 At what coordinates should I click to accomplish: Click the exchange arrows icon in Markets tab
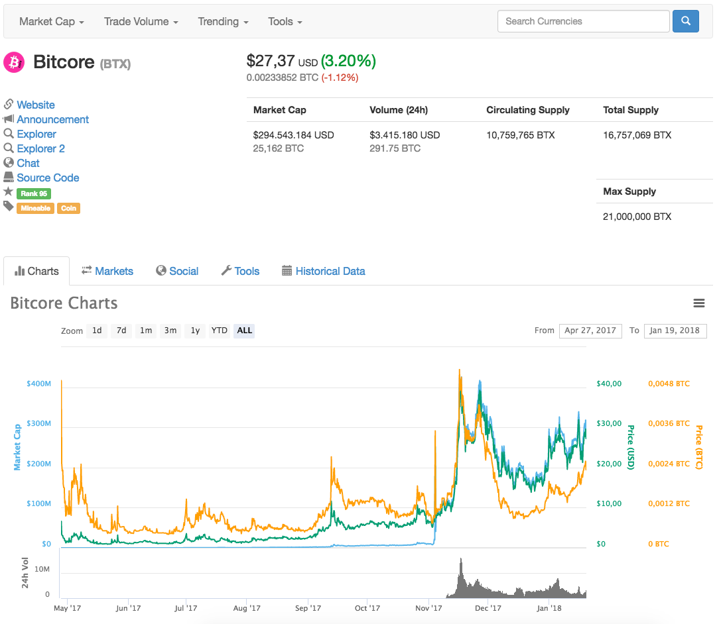86,270
